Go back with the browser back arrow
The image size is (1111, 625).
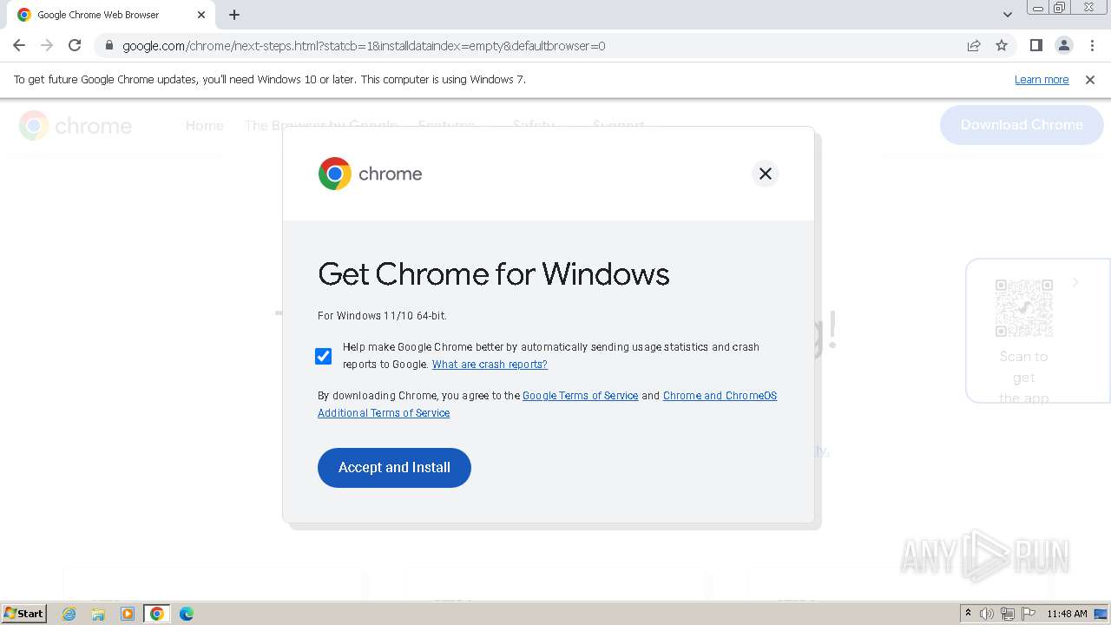pyautogui.click(x=19, y=45)
